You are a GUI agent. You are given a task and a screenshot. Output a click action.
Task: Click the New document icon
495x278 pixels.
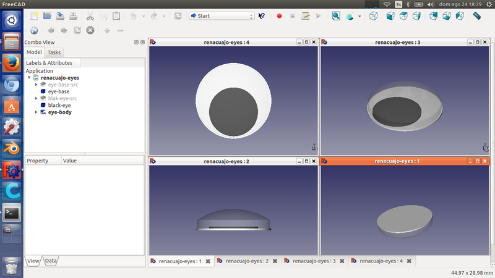(33, 16)
